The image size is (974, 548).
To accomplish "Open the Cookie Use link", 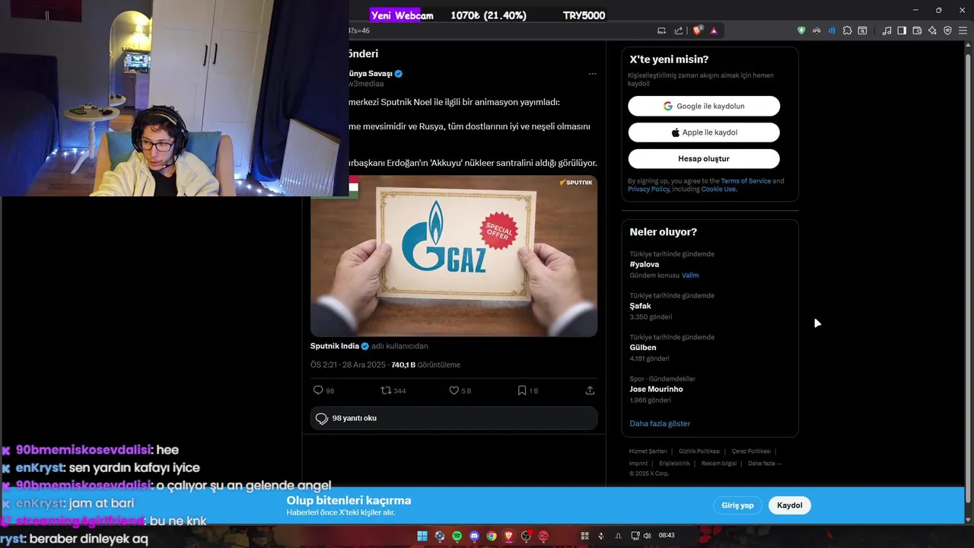I will tap(718, 189).
